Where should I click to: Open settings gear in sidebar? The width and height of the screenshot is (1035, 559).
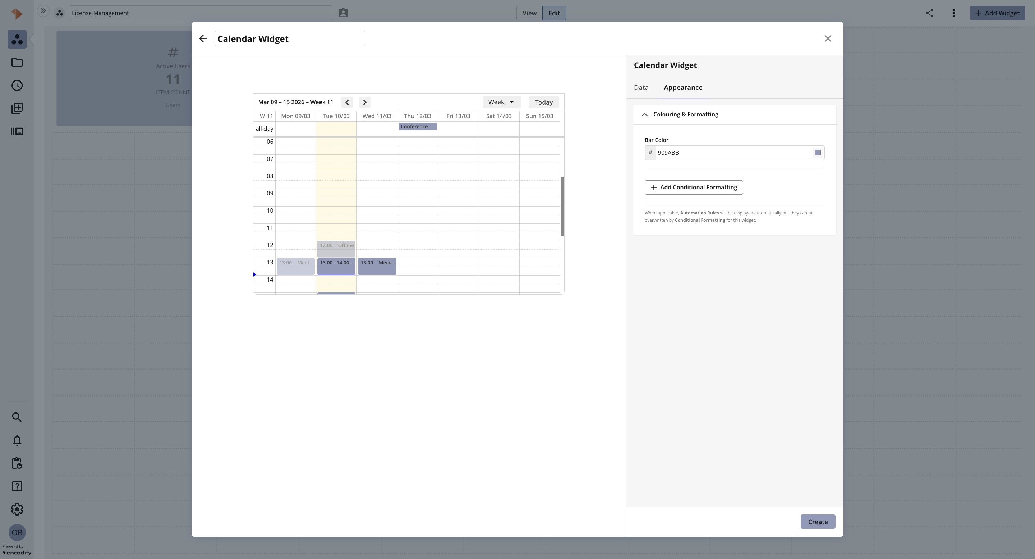point(17,509)
